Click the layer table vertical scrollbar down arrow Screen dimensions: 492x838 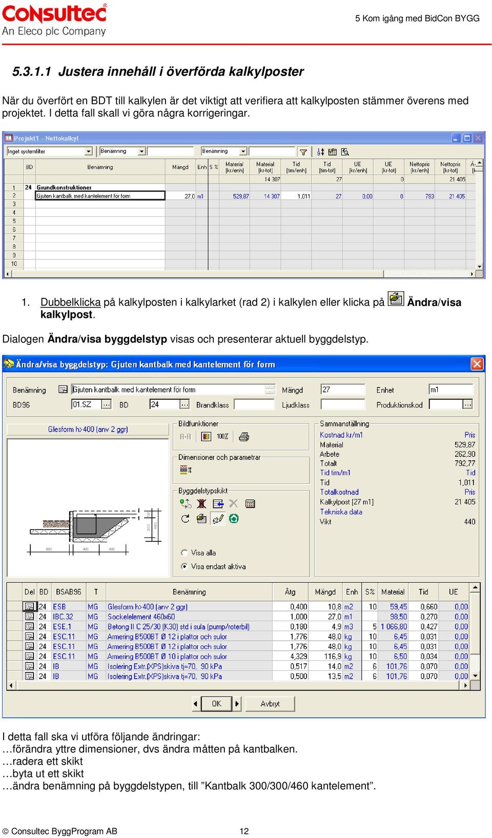pyautogui.click(x=475, y=676)
